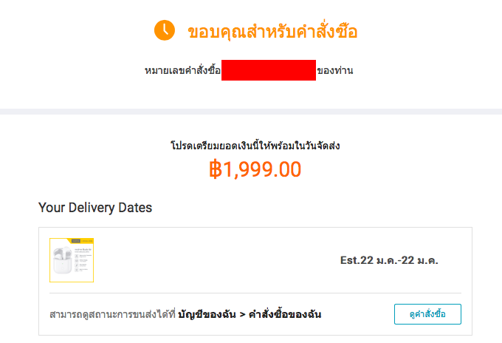Click the บัญชีของฉัน bold text
The height and width of the screenshot is (343, 502).
(207, 314)
